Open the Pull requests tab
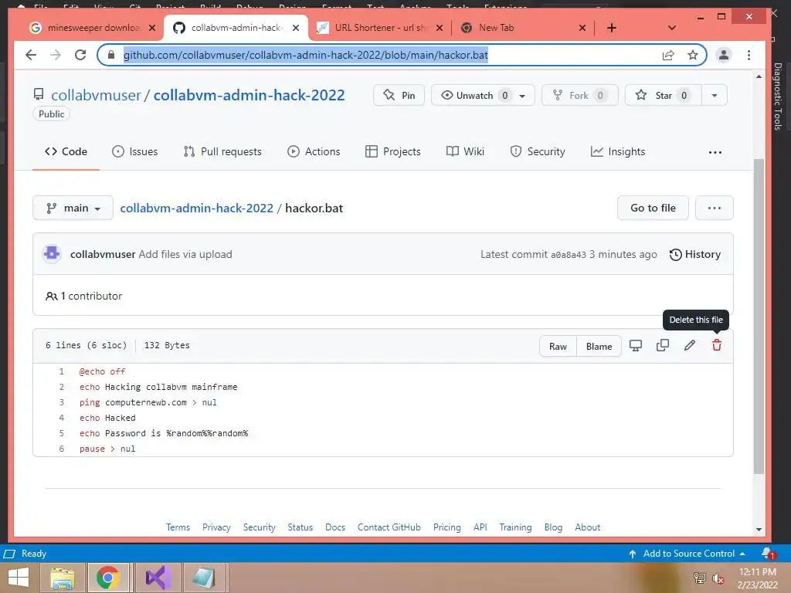The image size is (791, 593). (222, 151)
